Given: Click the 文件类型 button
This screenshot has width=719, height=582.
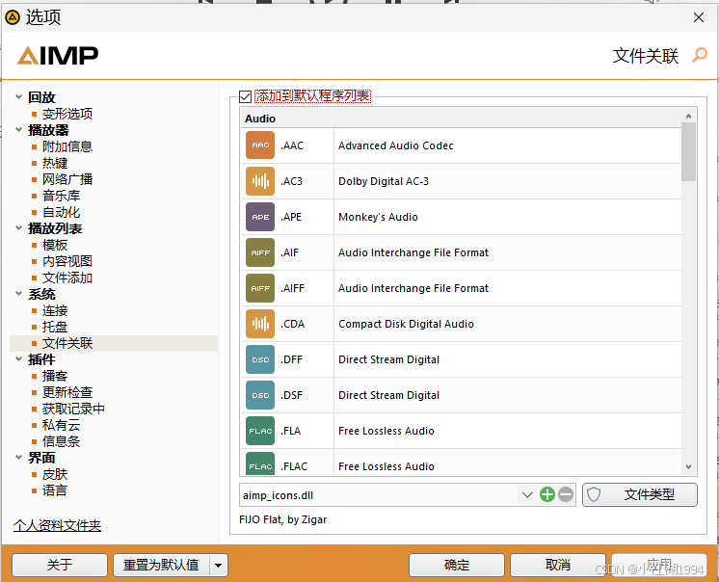Looking at the screenshot, I should click(x=640, y=495).
